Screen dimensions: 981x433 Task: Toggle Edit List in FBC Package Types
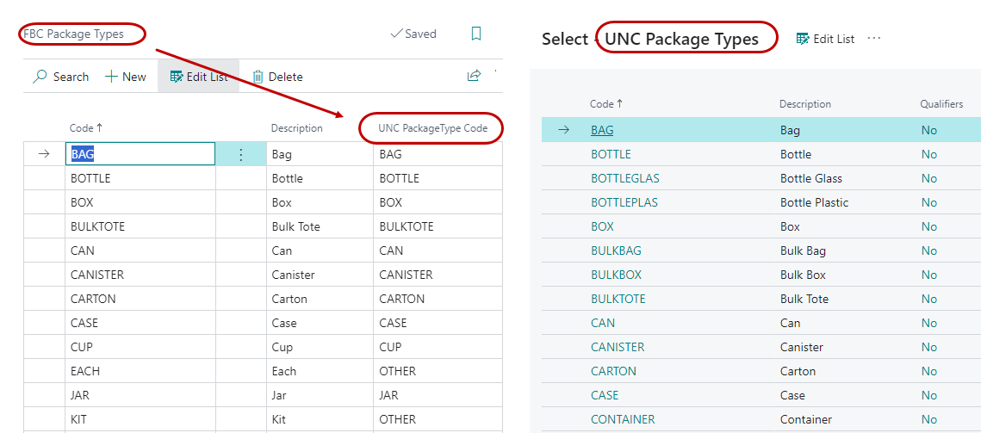pos(199,77)
